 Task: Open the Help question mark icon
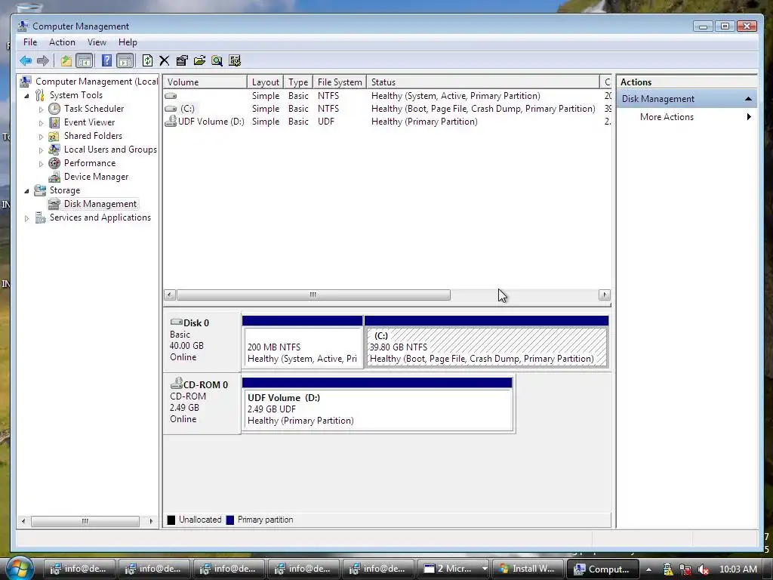pyautogui.click(x=106, y=60)
